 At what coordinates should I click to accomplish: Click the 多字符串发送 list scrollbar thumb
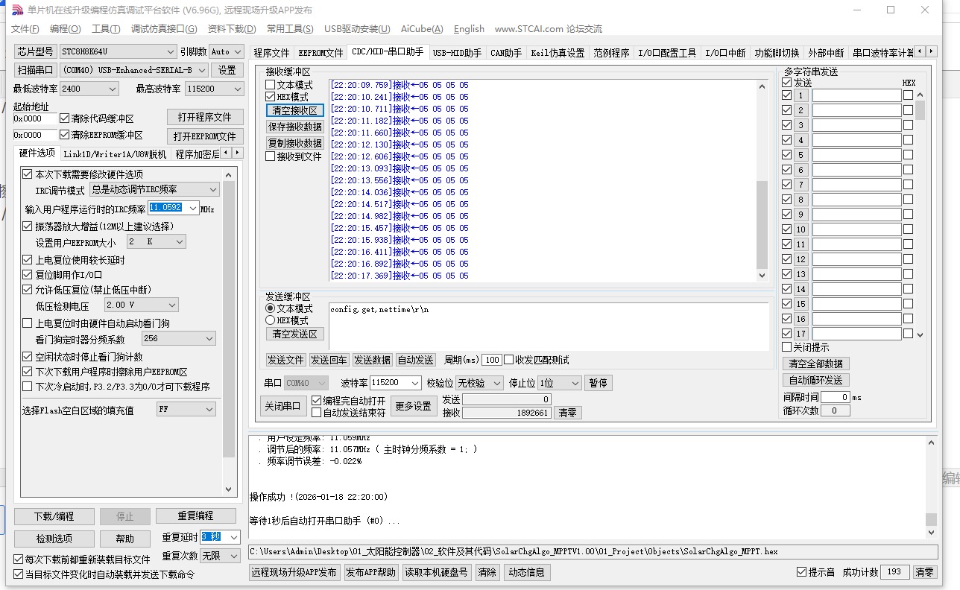[920, 110]
